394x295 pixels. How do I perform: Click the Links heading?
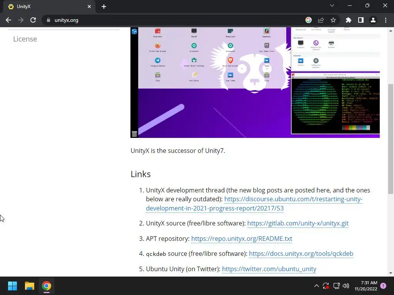pyautogui.click(x=141, y=174)
